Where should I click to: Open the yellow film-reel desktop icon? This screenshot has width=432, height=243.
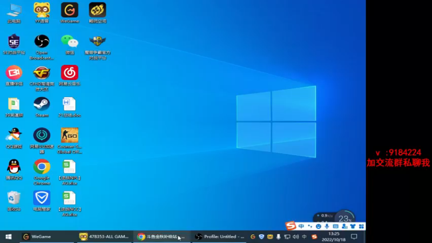pyautogui.click(x=97, y=12)
